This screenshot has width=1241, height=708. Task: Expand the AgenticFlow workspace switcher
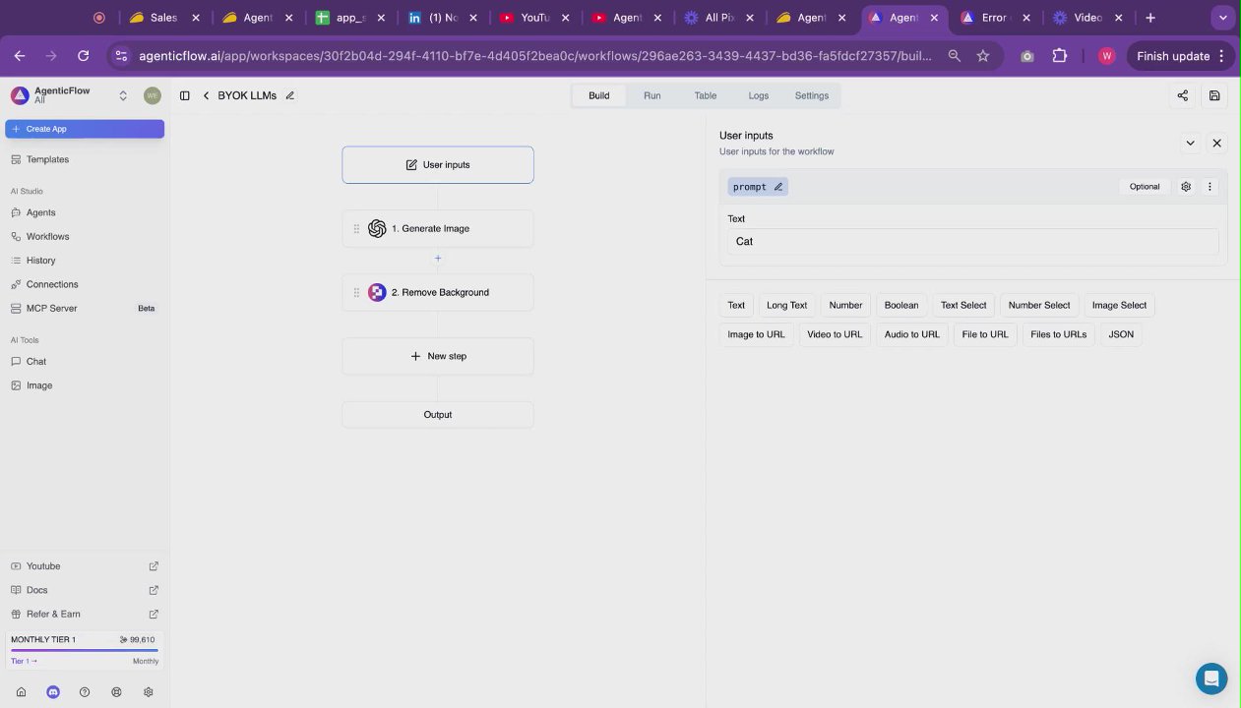[123, 95]
